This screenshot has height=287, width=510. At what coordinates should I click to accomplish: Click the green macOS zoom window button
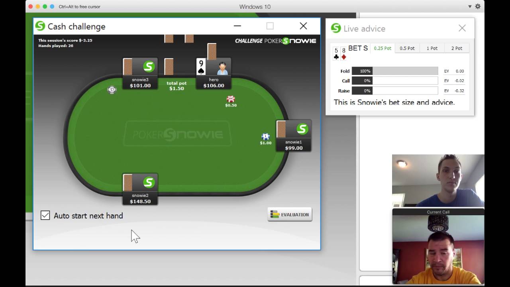pyautogui.click(x=45, y=7)
